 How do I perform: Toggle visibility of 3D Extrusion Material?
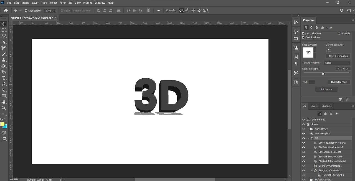[303, 152]
